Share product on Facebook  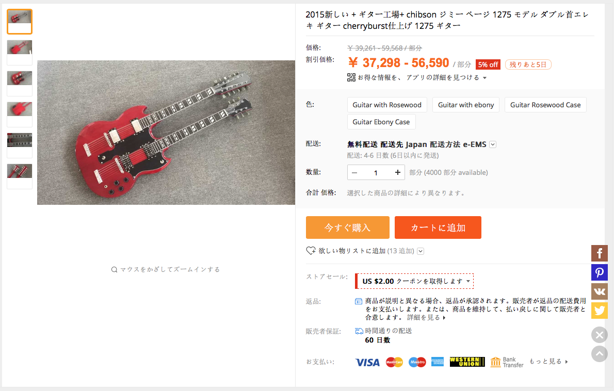pos(599,253)
